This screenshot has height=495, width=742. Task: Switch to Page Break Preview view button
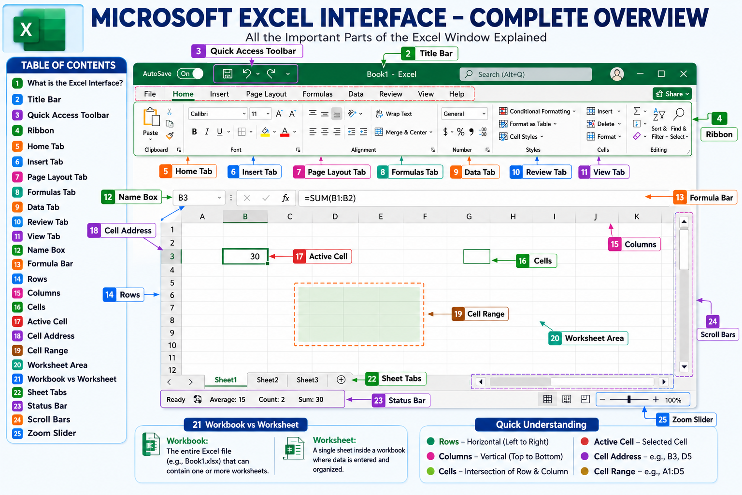point(585,399)
